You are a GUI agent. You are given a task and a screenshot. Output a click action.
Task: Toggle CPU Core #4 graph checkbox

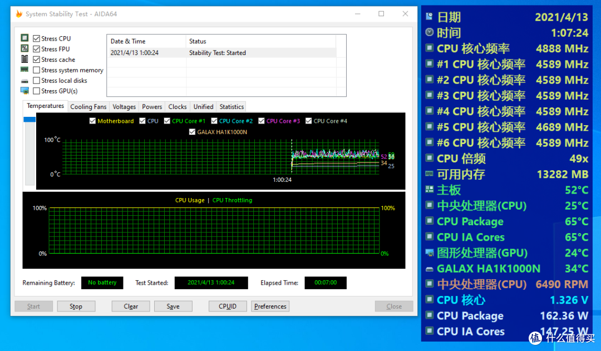point(308,121)
